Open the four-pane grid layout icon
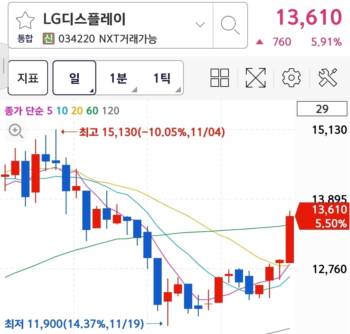 220,78
